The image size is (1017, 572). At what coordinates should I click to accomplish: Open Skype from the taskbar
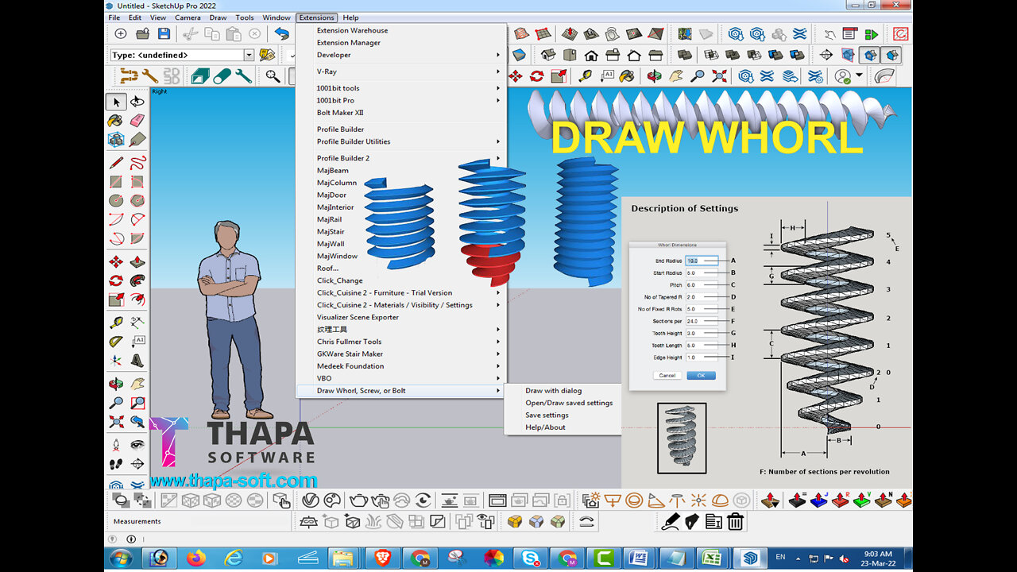pos(529,558)
